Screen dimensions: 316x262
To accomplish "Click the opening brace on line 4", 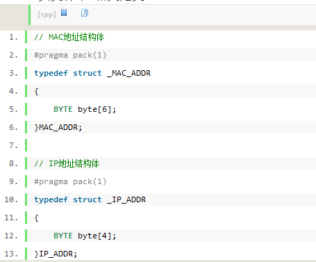I will (36, 91).
